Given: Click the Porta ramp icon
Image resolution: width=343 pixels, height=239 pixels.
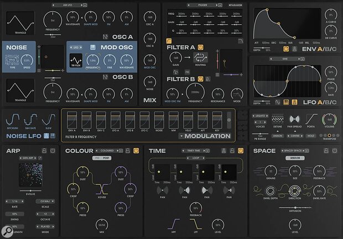Looking at the screenshot, I should (x=311, y=119).
